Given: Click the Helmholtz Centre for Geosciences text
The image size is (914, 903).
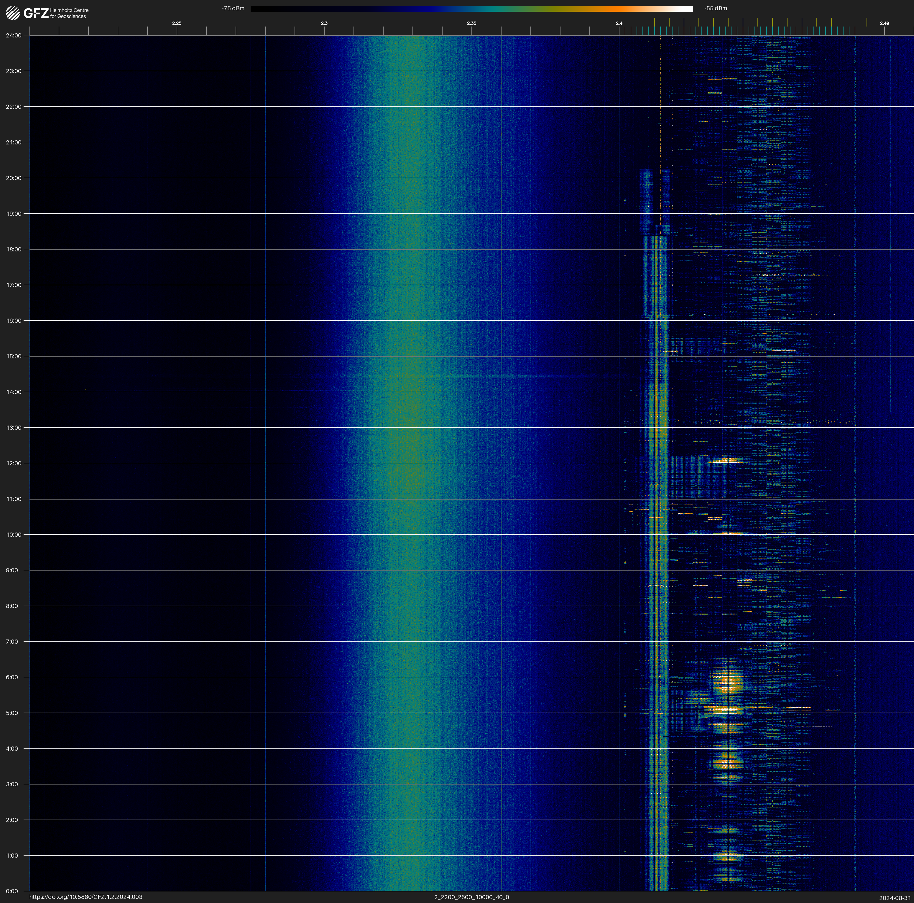Looking at the screenshot, I should pyautogui.click(x=69, y=13).
